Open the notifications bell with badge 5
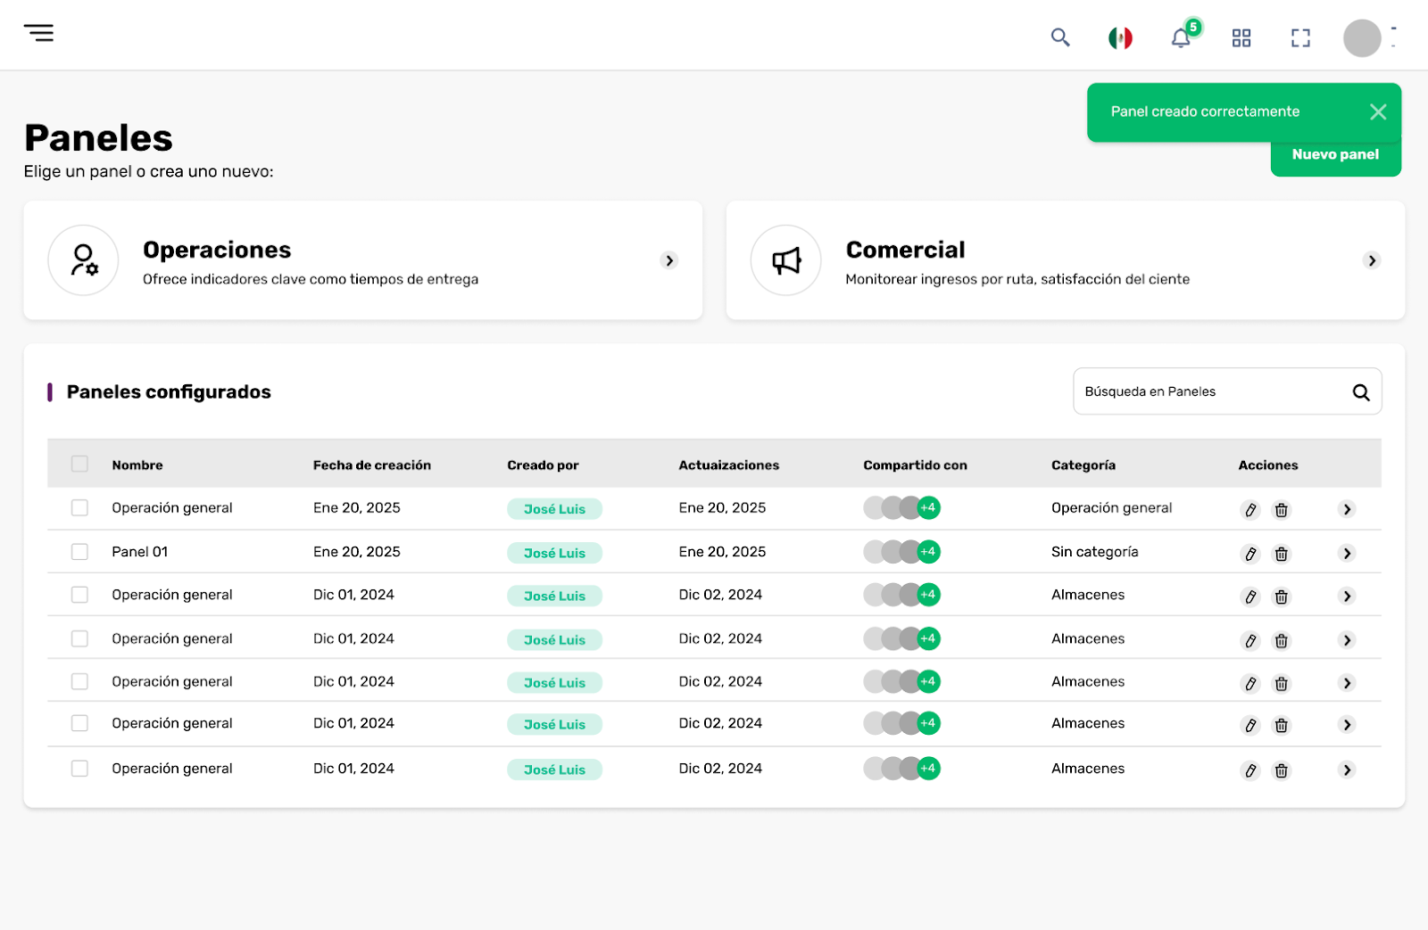The width and height of the screenshot is (1428, 930). tap(1181, 37)
